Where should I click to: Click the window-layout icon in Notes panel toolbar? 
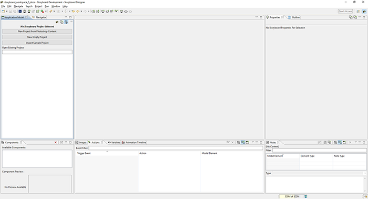(344, 142)
